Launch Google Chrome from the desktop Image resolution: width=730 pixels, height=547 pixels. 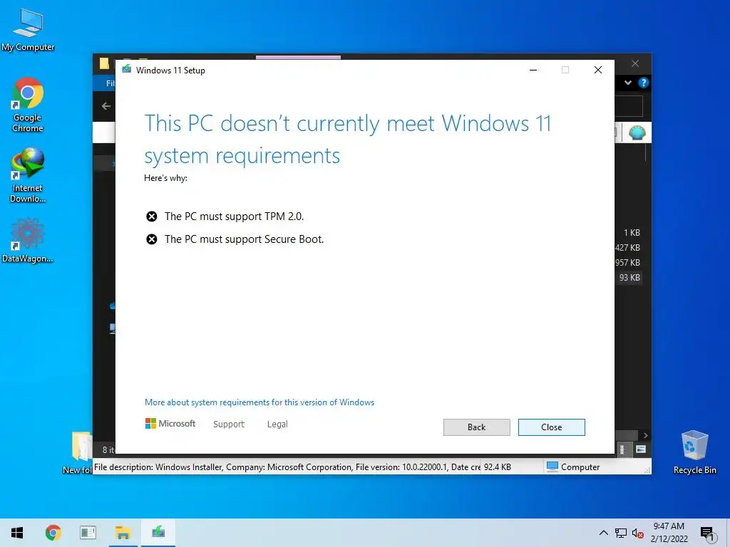point(28,105)
